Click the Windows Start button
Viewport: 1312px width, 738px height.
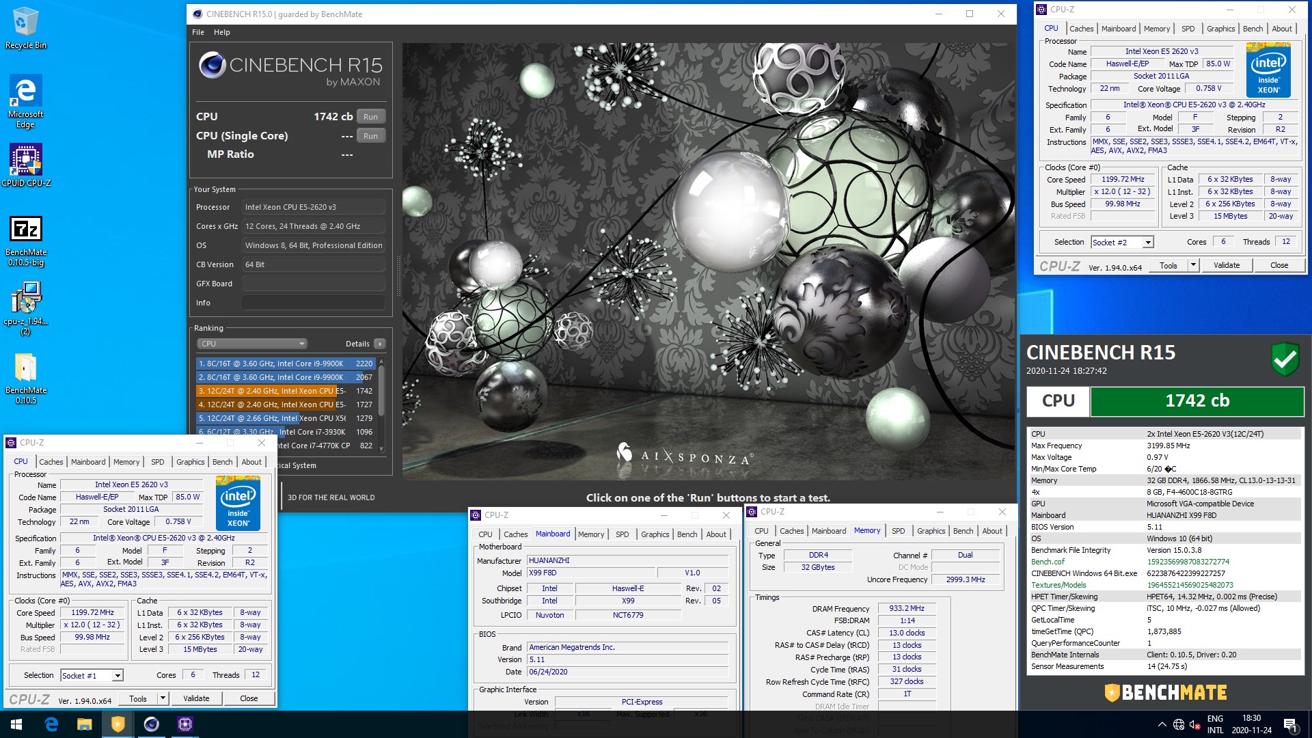pos(16,724)
